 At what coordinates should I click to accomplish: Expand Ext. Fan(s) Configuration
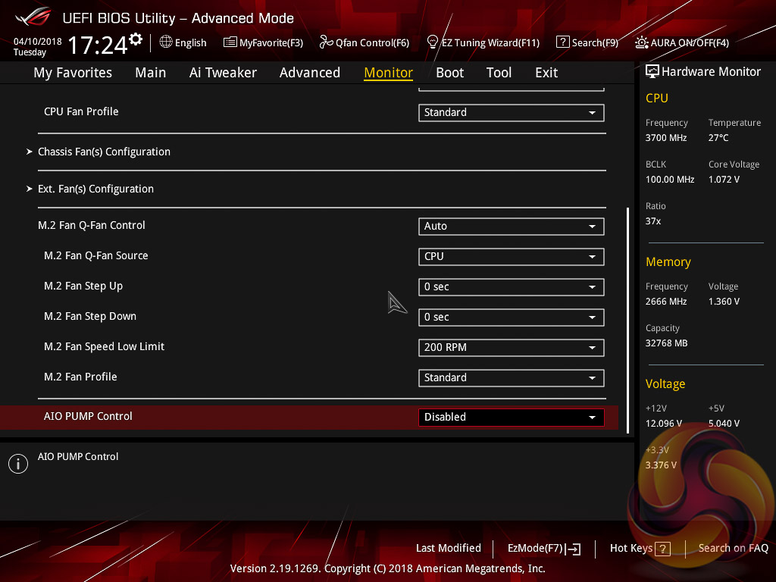pos(95,189)
